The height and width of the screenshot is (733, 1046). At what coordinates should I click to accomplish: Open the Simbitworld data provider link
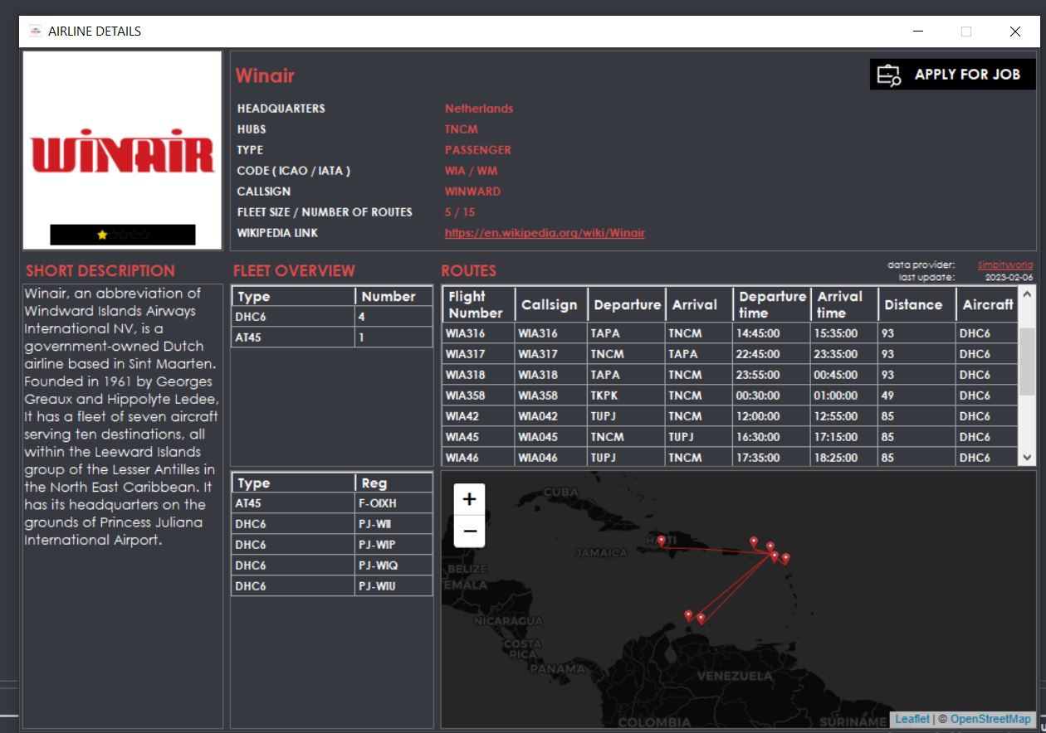click(x=1005, y=265)
